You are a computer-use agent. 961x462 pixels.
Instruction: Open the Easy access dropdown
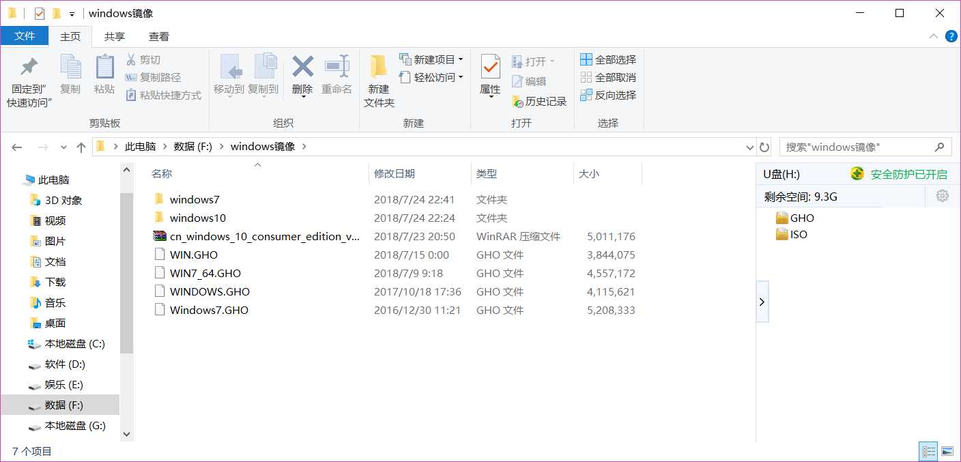point(431,77)
